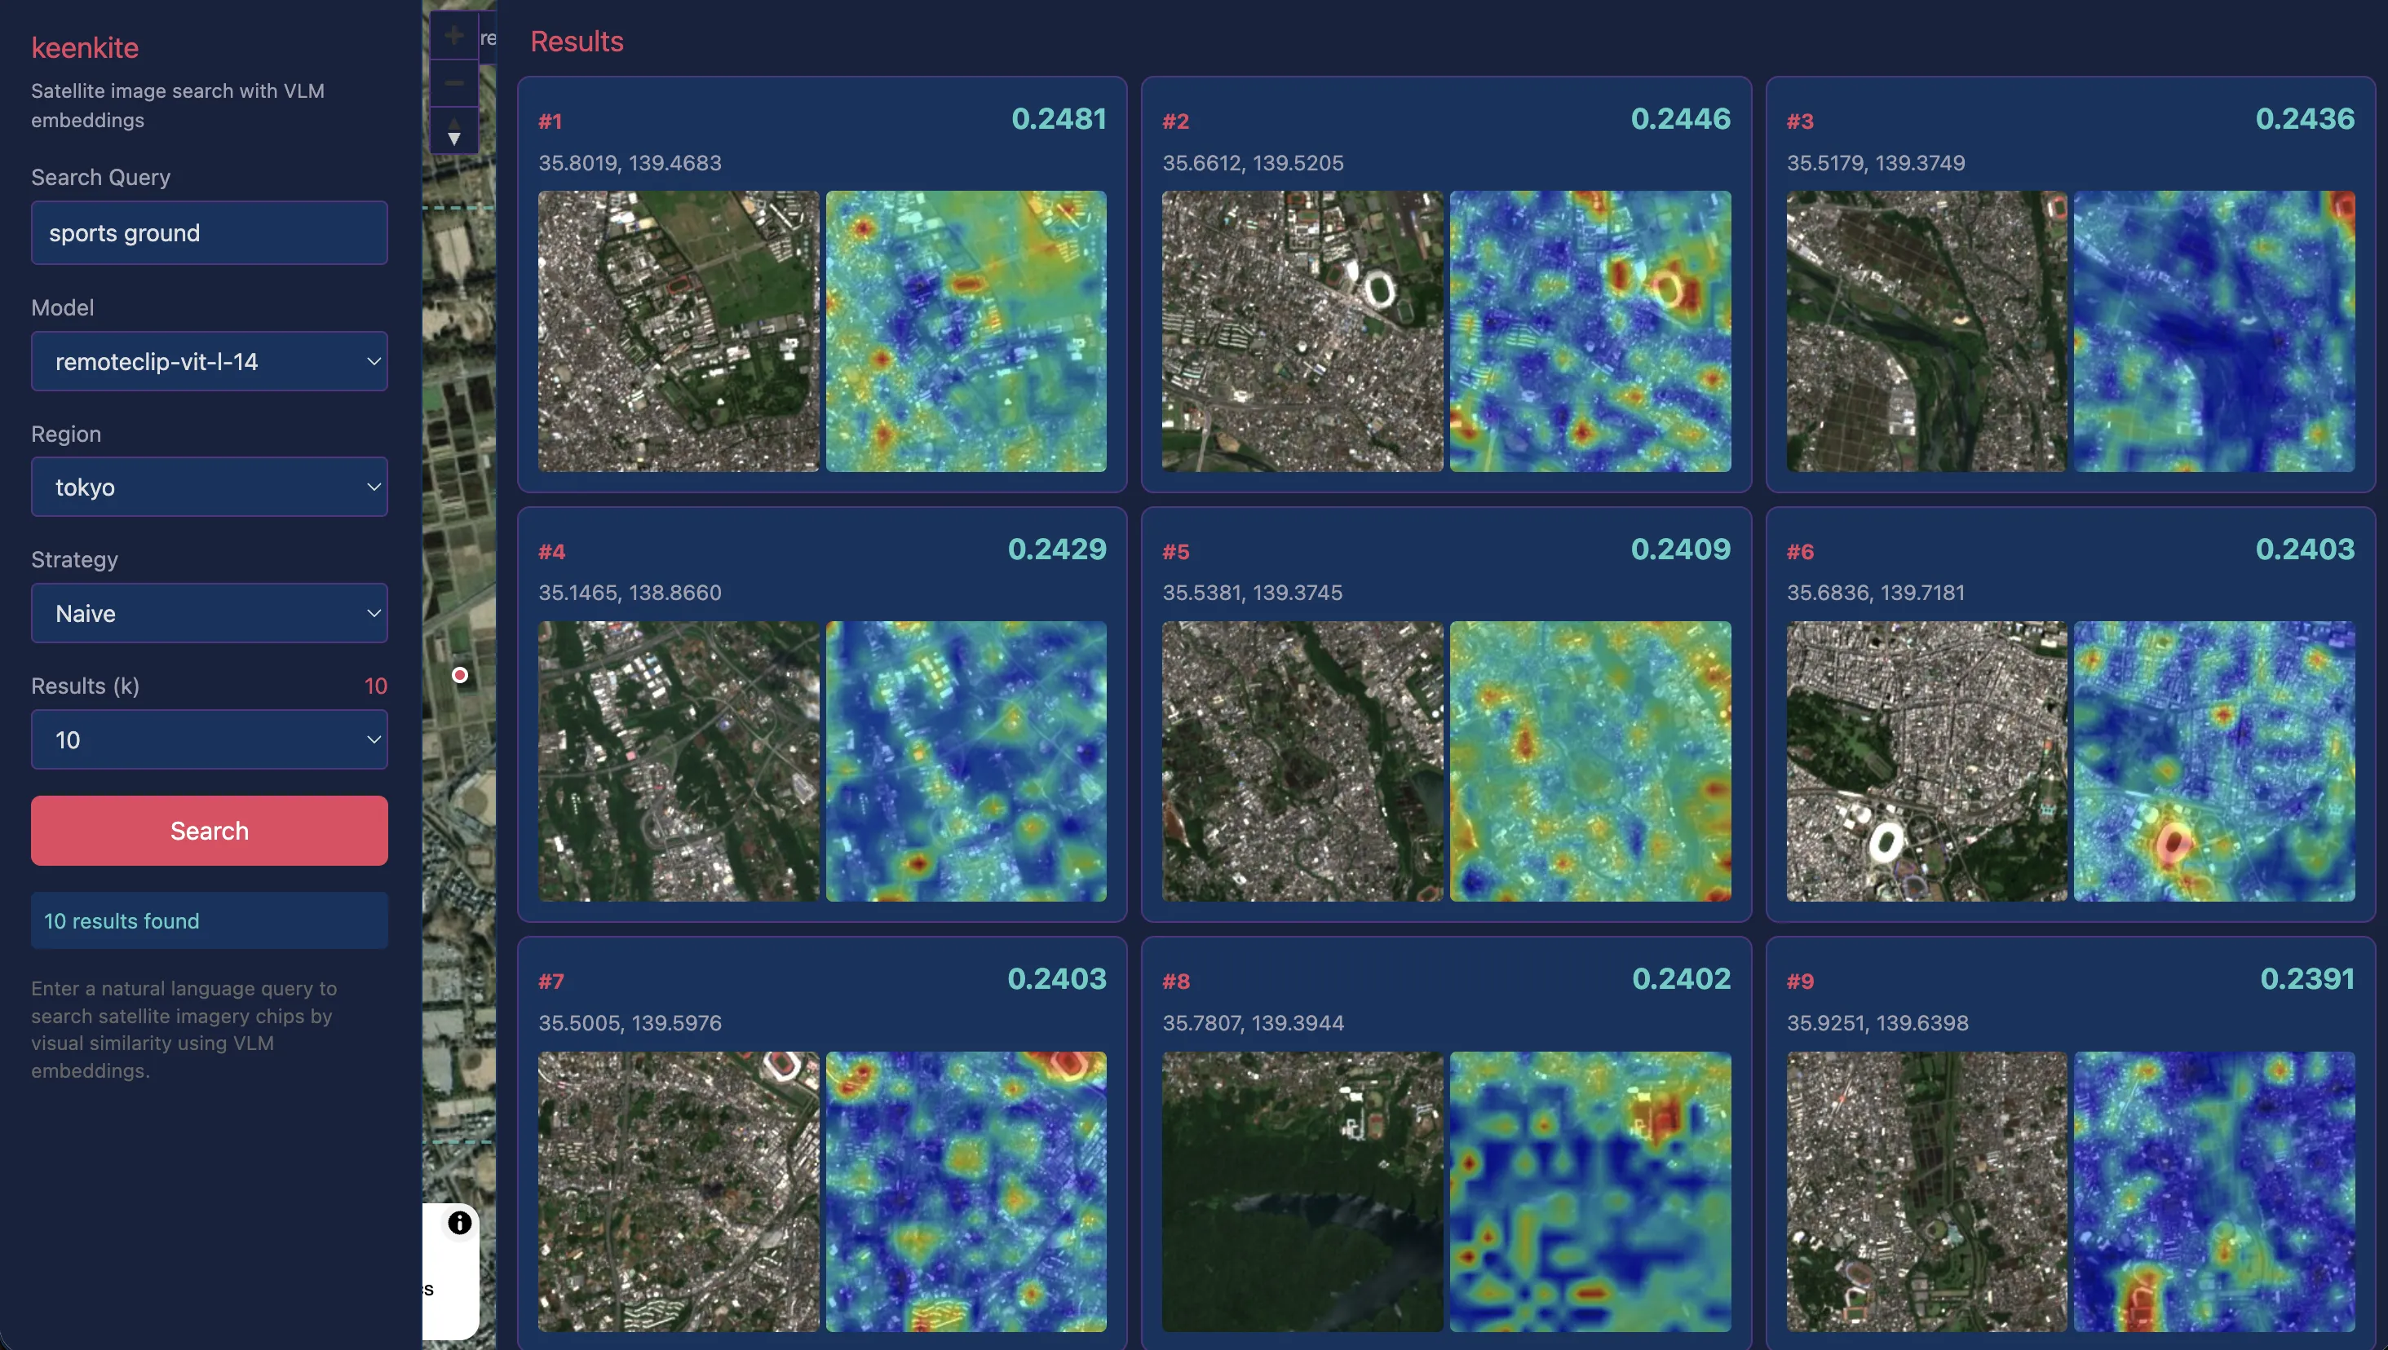
Task: Open result #4 card with score 0.2429
Action: coord(821,569)
